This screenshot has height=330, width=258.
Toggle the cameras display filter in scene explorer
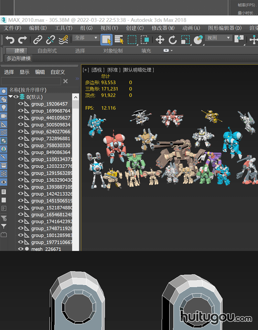(4, 116)
